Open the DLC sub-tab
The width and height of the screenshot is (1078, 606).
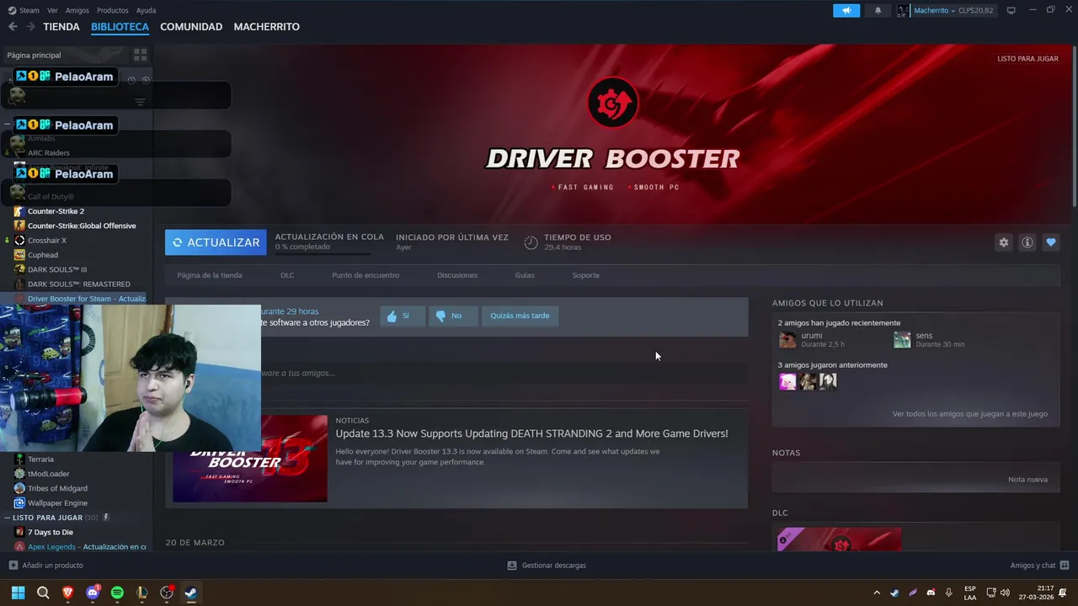287,275
